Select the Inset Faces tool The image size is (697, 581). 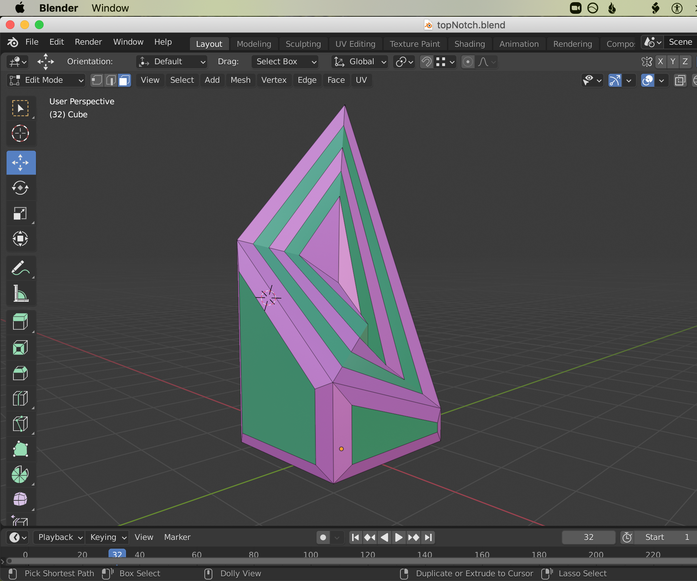[x=20, y=348]
